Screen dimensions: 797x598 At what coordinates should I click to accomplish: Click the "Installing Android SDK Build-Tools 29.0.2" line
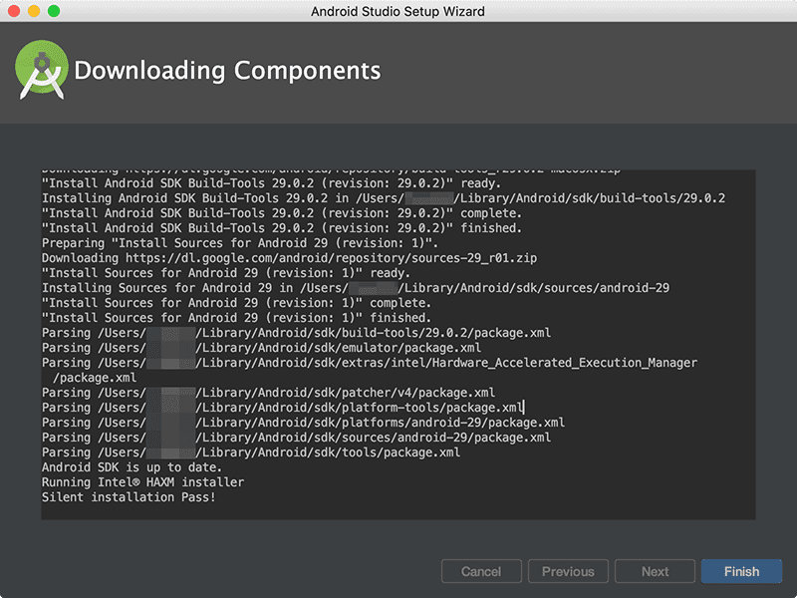click(x=384, y=197)
